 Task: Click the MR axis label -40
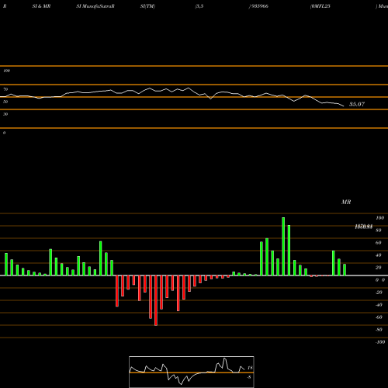379,305
